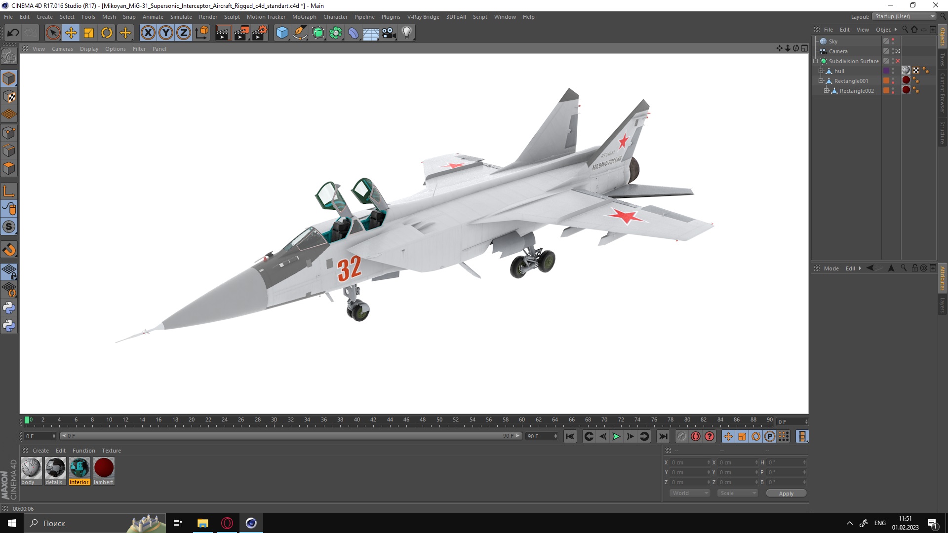Go to the start of animation

(x=570, y=436)
